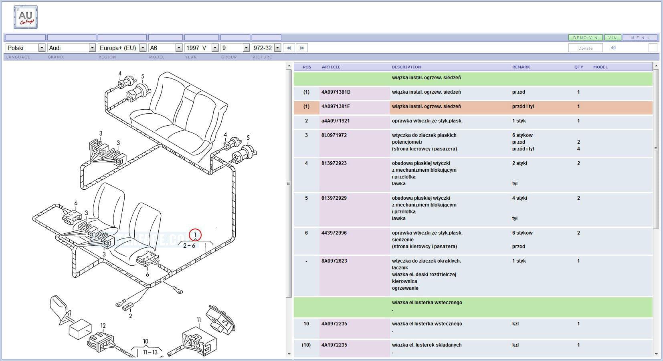Click green header 'wiazka el lusterka wstecznego'

point(473,307)
